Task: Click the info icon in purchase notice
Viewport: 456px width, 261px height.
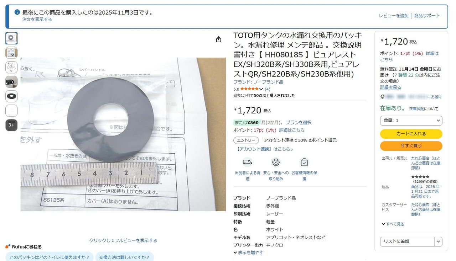Action: click(17, 12)
